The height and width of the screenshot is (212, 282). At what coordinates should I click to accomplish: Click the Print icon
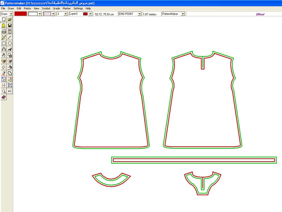tap(4, 31)
